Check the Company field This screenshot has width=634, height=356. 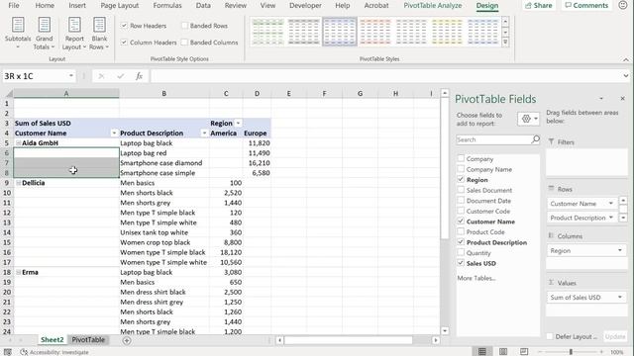click(461, 158)
